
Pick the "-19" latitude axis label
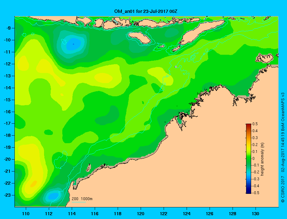(8, 148)
